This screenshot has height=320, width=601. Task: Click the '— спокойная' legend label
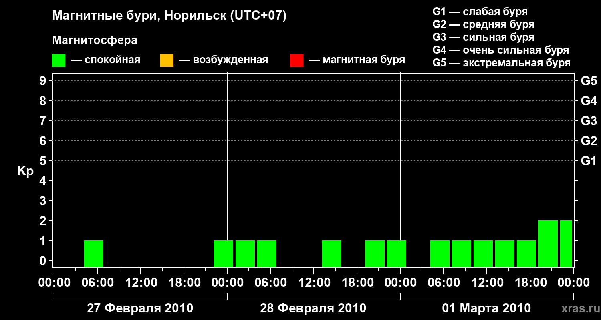pyautogui.click(x=106, y=60)
